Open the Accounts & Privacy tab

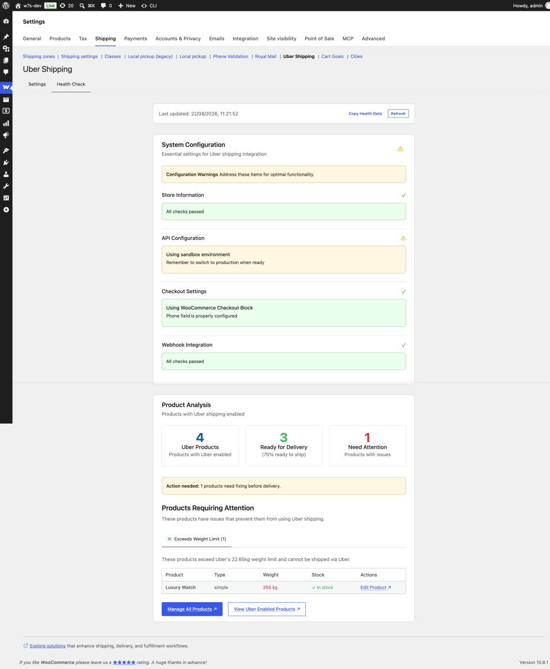point(178,38)
